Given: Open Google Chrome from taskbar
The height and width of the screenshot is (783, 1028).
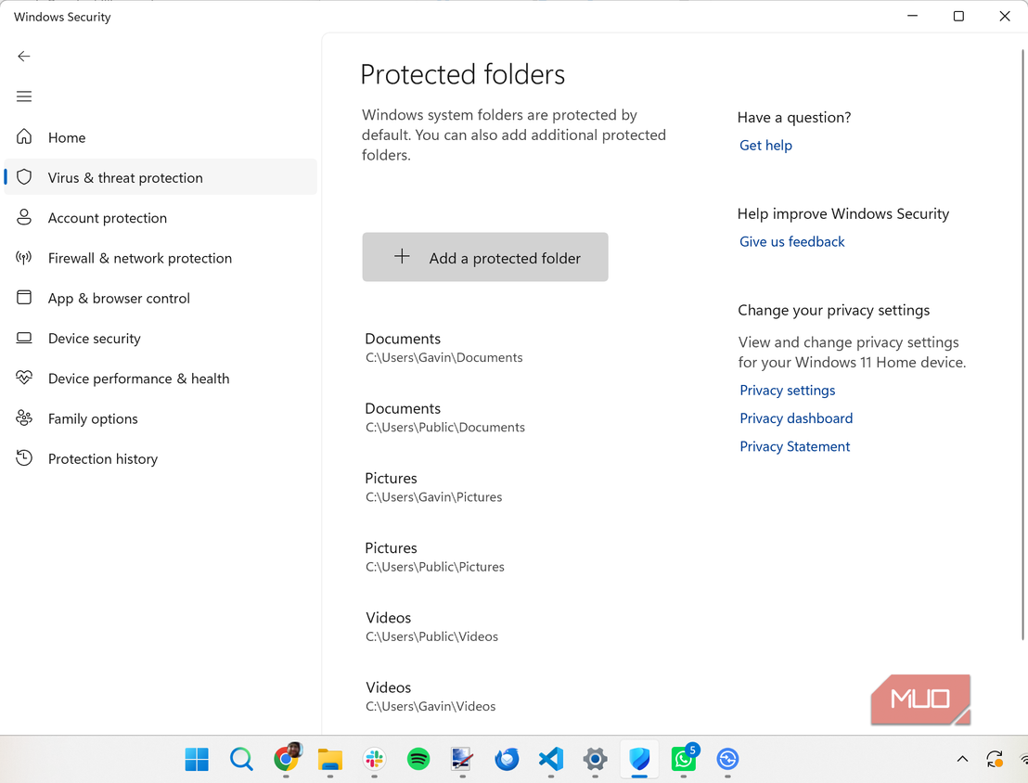Looking at the screenshot, I should point(286,759).
